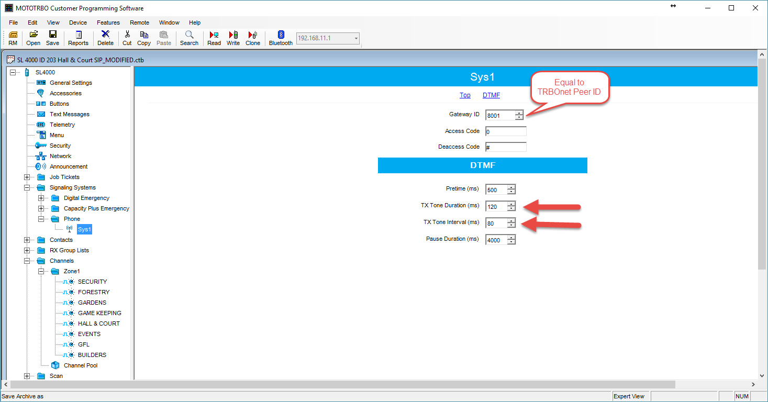Expand the Digital Emergency folder
768x402 pixels.
(41, 198)
